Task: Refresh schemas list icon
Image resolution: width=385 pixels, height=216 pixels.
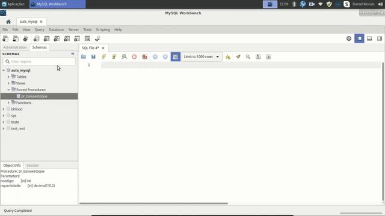Action: coord(73,53)
